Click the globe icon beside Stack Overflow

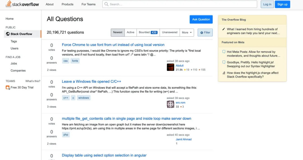8,34
